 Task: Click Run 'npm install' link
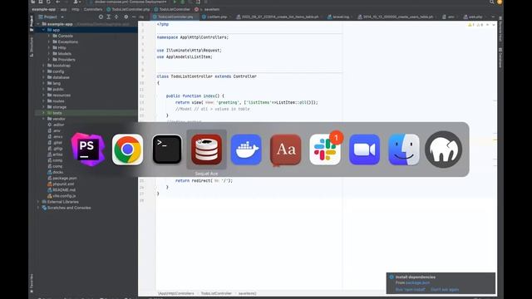[x=410, y=290]
